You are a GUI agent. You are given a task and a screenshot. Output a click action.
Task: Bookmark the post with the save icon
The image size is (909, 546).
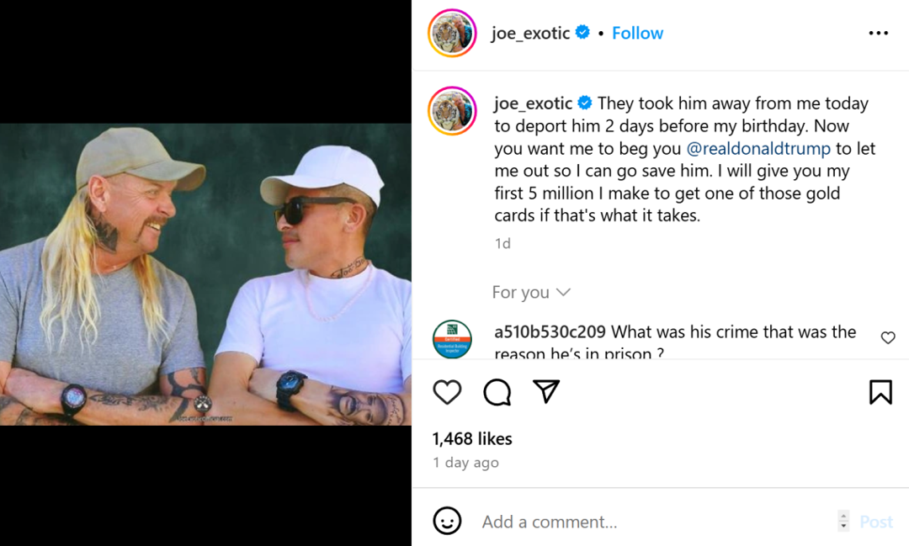click(x=880, y=392)
